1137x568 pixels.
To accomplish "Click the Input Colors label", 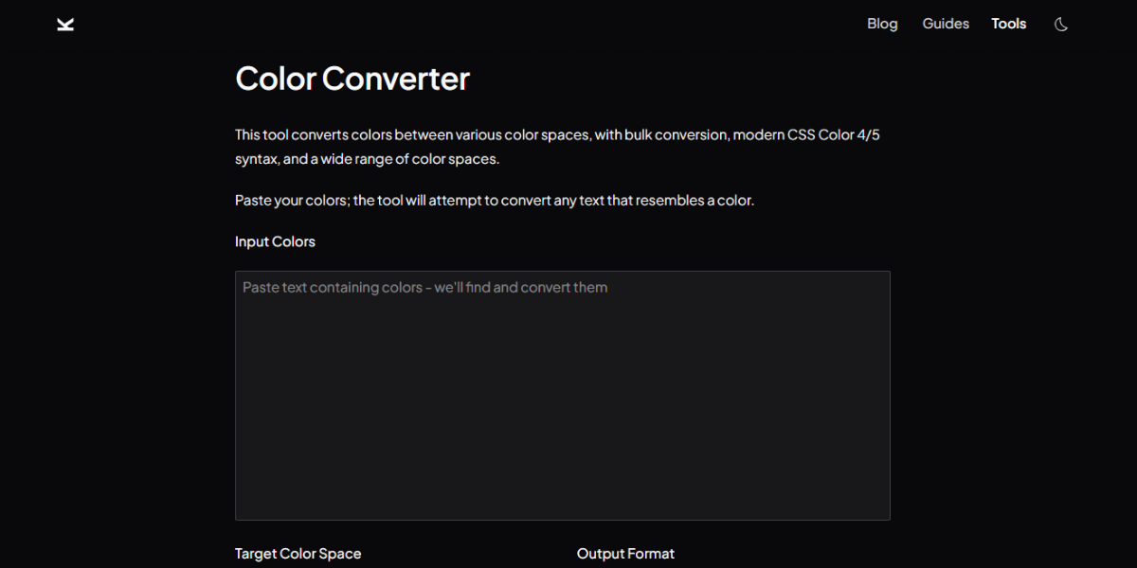I will [x=275, y=241].
